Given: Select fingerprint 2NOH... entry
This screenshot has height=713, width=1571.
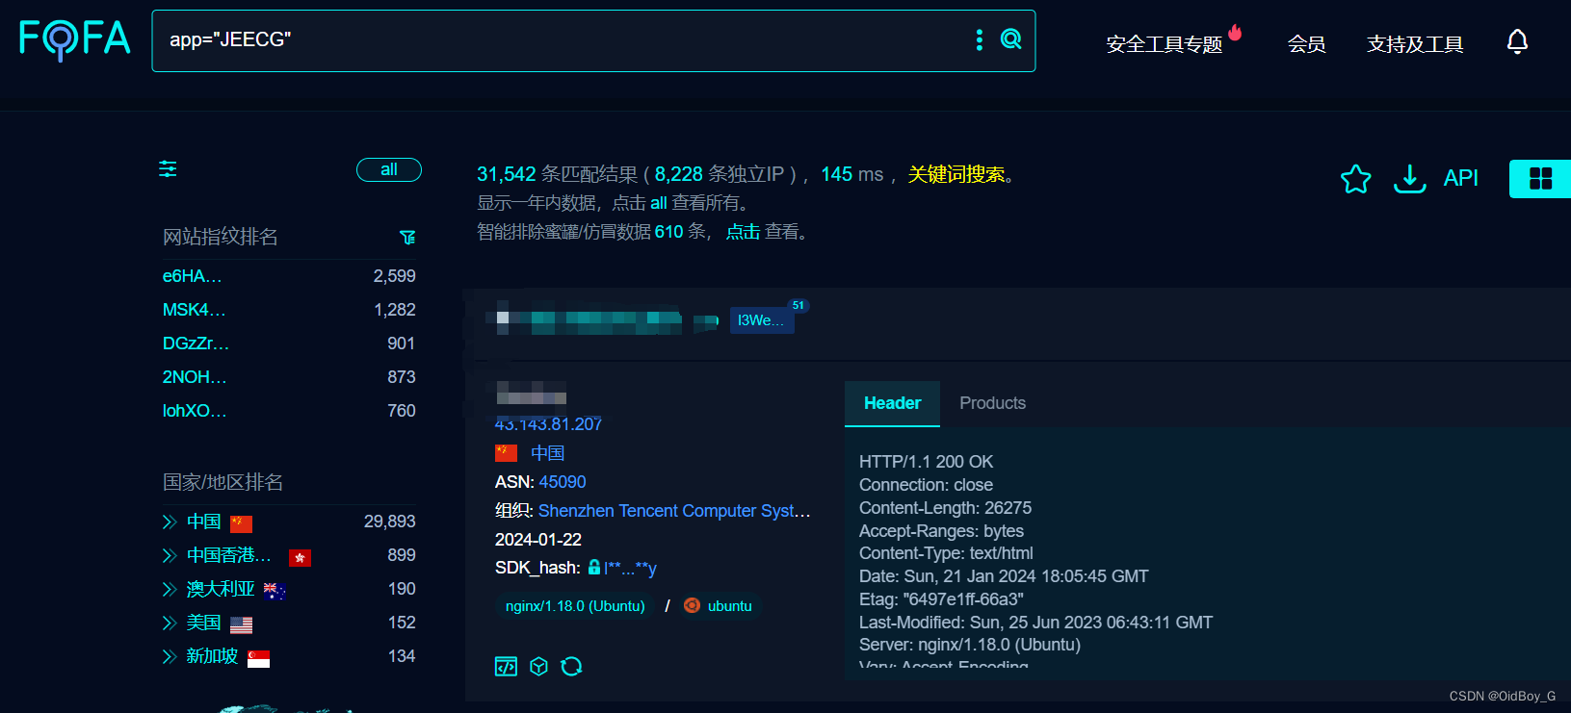Looking at the screenshot, I should click(x=195, y=377).
